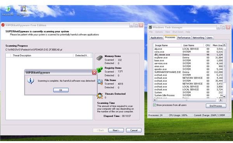233x143 pixels.
Task: Open the Performance tab
Action: tap(184, 38)
